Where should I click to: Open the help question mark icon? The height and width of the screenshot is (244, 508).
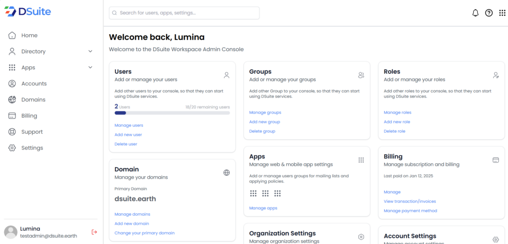click(489, 13)
